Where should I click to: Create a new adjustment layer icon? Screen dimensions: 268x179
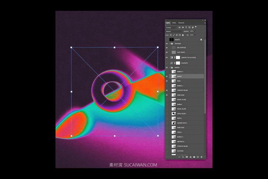190,157
